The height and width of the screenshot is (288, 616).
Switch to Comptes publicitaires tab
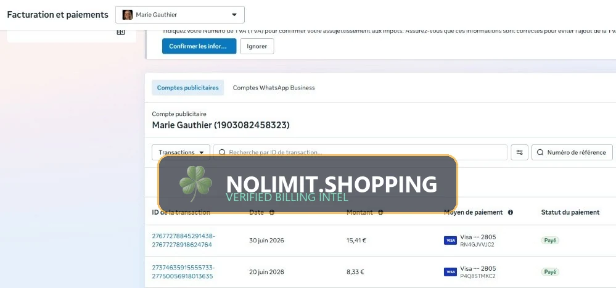coord(188,88)
